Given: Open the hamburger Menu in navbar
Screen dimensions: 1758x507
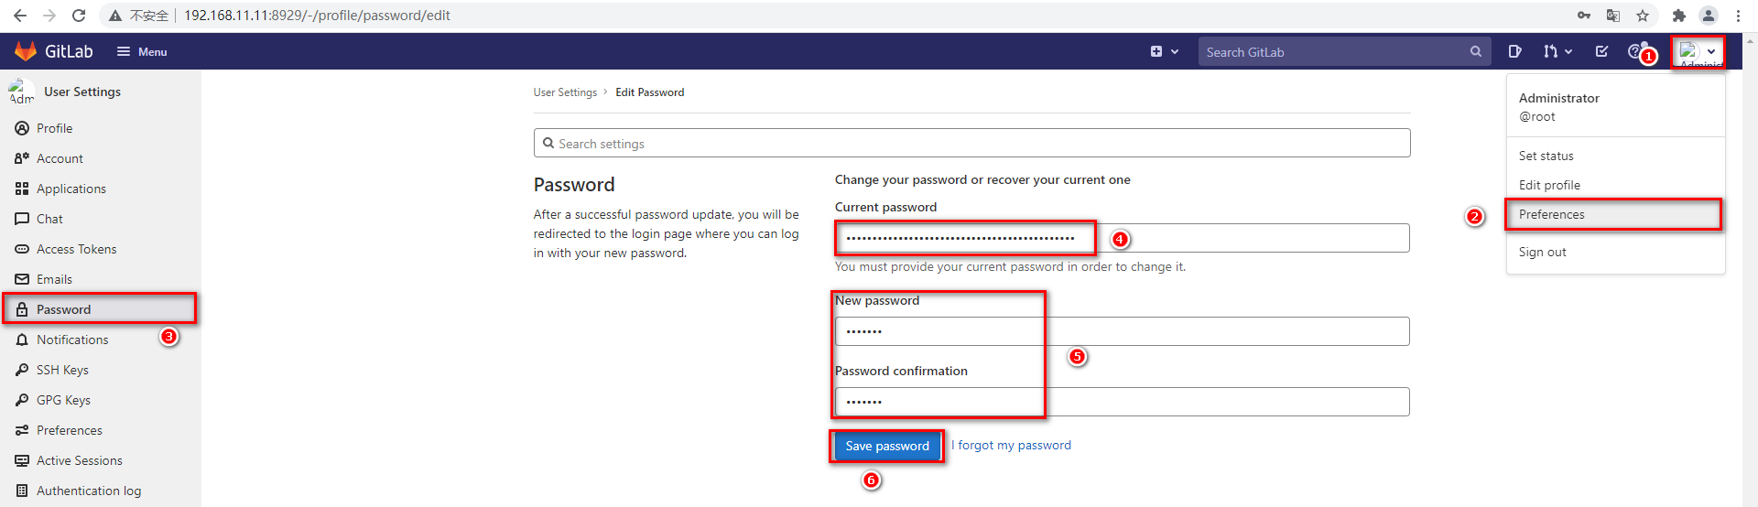Looking at the screenshot, I should coord(142,51).
